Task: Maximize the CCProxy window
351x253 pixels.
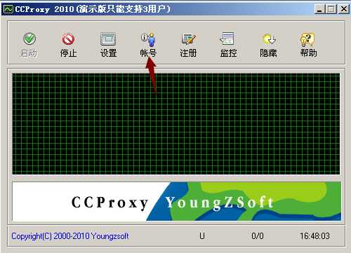Action: click(331, 9)
